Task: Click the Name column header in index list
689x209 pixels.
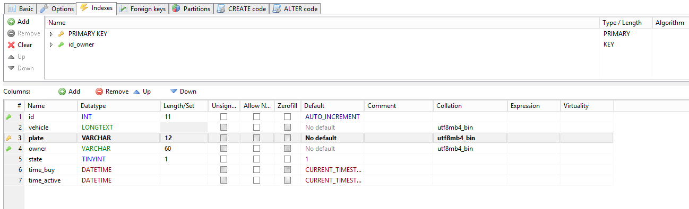Action: (322, 23)
